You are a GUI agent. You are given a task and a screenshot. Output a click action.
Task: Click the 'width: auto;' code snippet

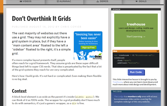[x=84, y=97]
